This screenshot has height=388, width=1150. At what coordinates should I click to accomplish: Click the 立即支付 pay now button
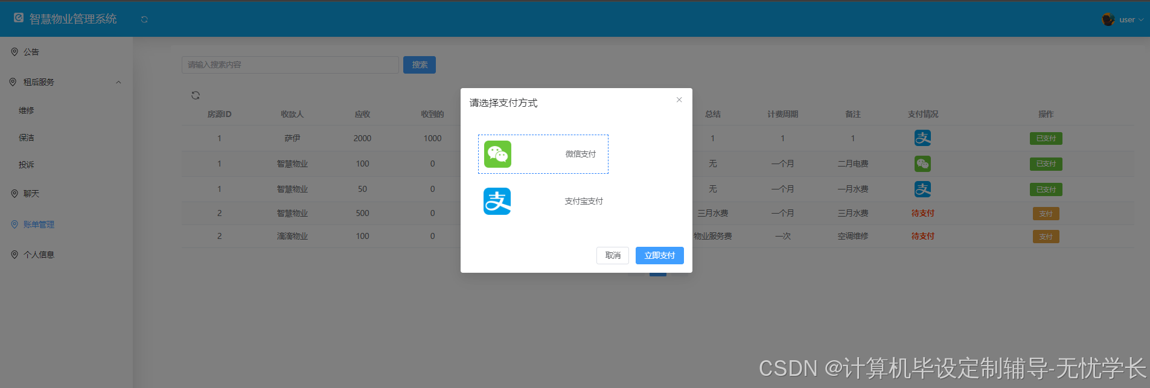pos(660,255)
